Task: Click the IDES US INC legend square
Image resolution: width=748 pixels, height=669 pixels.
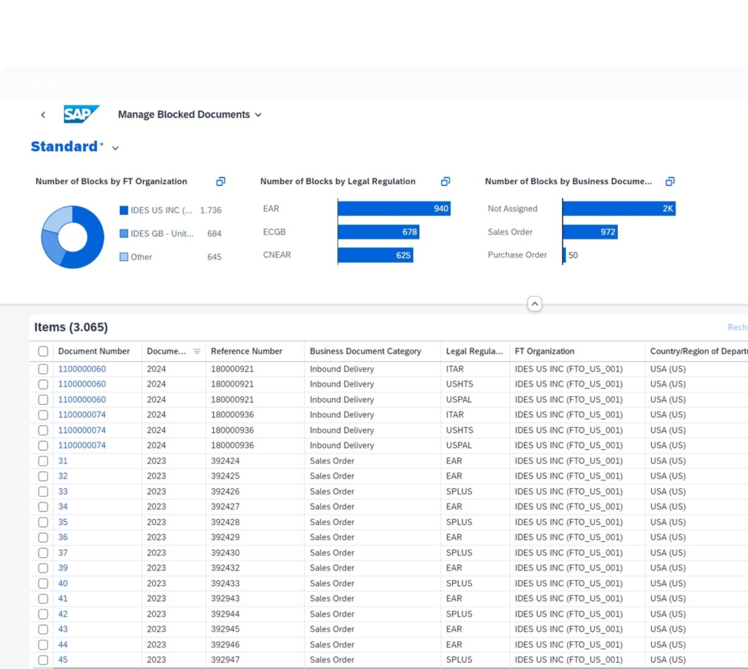Action: pos(124,210)
